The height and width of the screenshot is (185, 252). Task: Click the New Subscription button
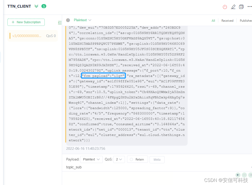(x=26, y=22)
